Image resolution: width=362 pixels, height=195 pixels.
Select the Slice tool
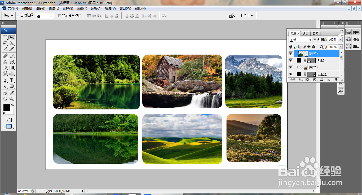tap(12, 49)
